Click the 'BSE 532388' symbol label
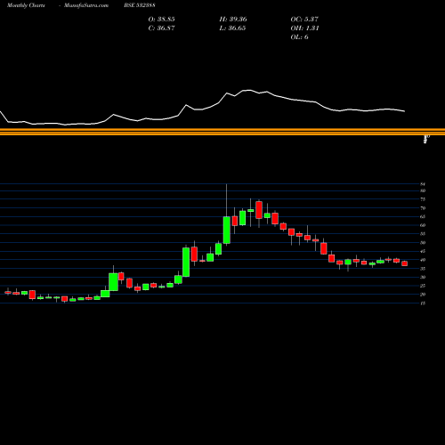Image resolution: width=445 pixels, height=445 pixels. point(140,5)
